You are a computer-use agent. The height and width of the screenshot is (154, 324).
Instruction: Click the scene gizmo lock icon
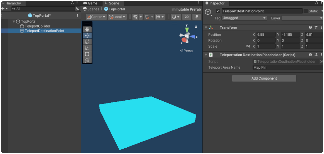[x=196, y=27]
